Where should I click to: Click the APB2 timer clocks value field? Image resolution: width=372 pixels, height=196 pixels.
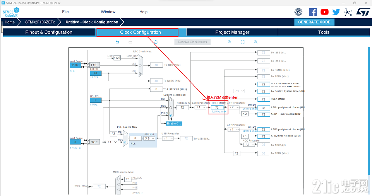pos(264,136)
